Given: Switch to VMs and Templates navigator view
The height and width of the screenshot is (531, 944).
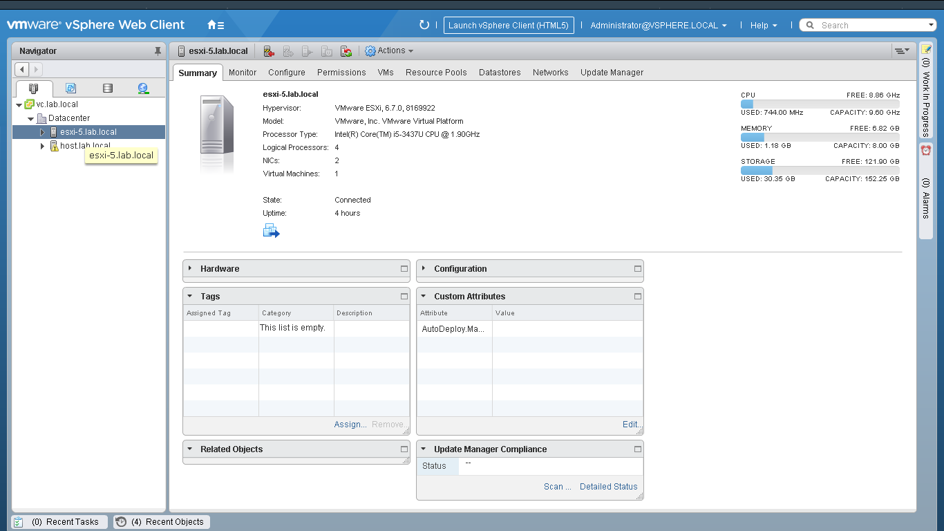Looking at the screenshot, I should coord(70,88).
